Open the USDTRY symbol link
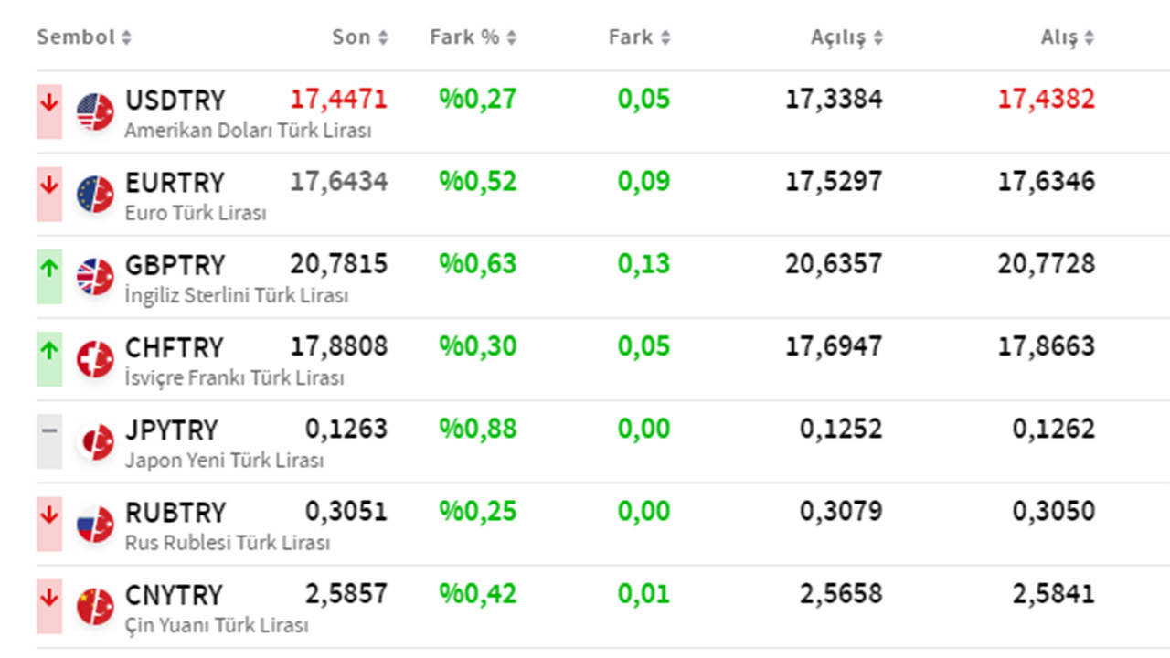1170x658 pixels. [x=175, y=100]
